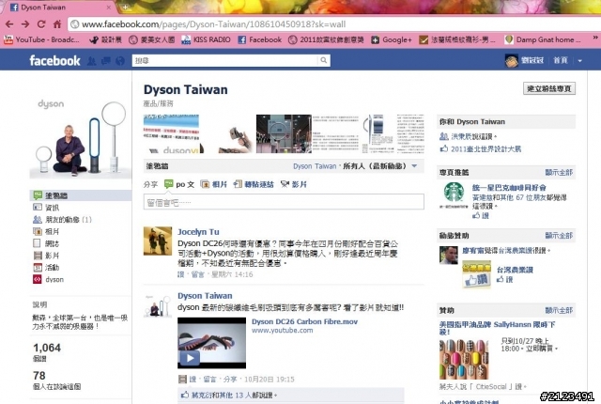Click the browser forward arrow

25,24
